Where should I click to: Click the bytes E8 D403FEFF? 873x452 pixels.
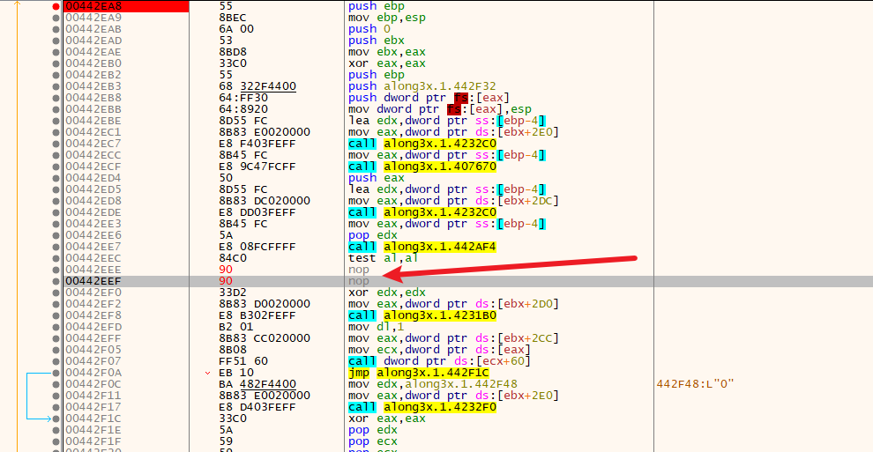click(257, 407)
